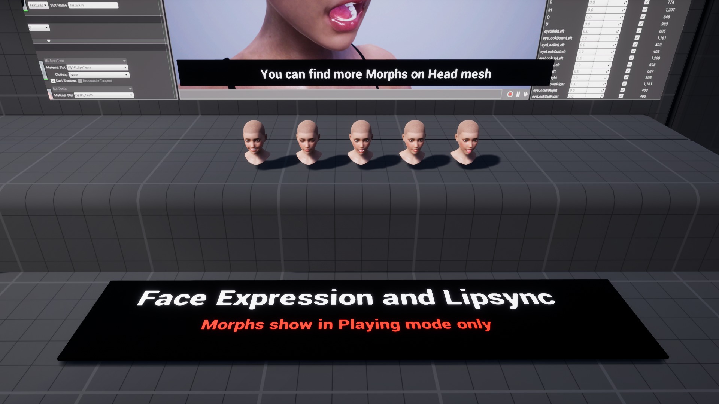Enable the Recompute Tangent checkbox
This screenshot has height=404, width=719.
click(80, 81)
